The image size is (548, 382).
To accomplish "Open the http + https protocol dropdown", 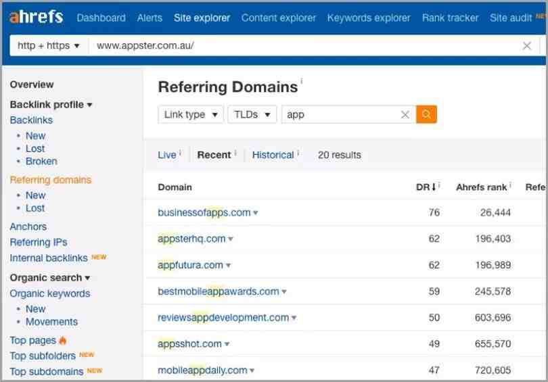I will coord(49,46).
